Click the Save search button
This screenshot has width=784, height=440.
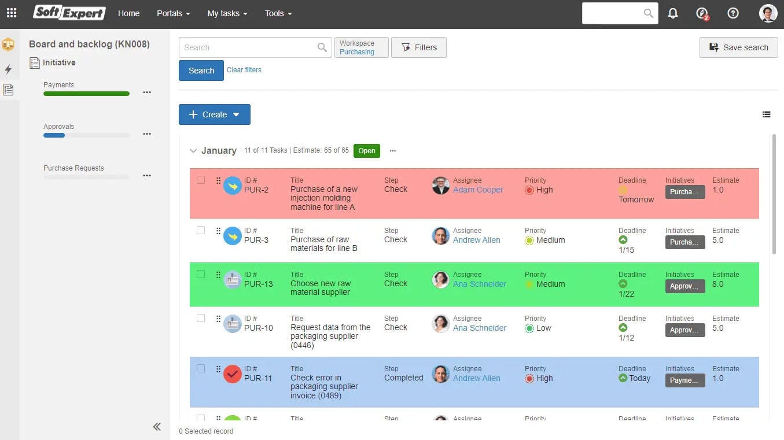[738, 47]
